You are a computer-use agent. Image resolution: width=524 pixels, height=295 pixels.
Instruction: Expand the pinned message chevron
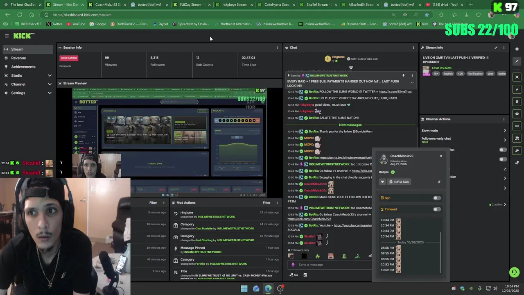[x=412, y=83]
